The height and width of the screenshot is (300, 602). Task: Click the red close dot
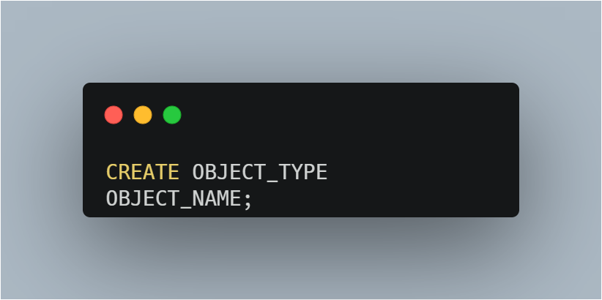pos(114,115)
